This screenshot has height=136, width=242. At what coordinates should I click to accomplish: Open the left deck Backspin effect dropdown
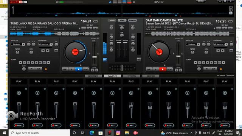(x=23, y=45)
